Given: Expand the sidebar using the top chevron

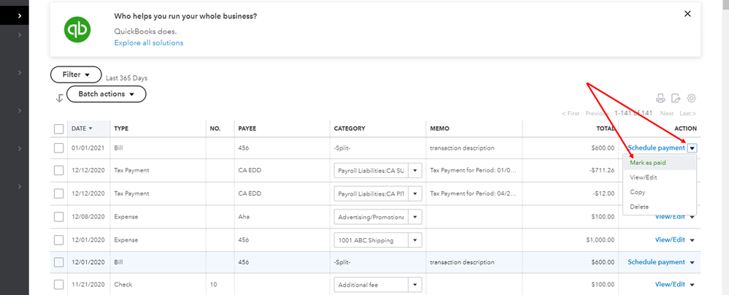Looking at the screenshot, I should (20, 13).
